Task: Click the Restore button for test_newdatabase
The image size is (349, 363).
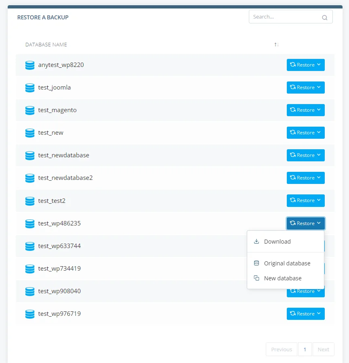Action: click(x=306, y=155)
